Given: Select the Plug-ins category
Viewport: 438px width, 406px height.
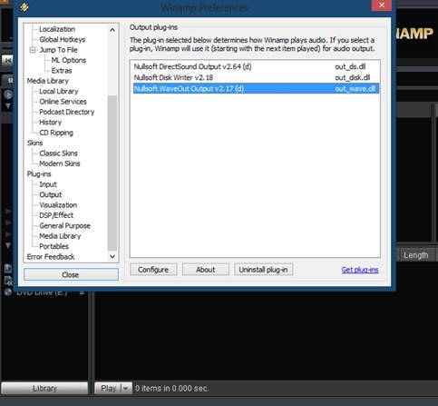Looking at the screenshot, I should (x=39, y=174).
